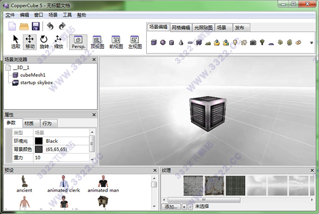Screen dimensions: 319x214
Task: Click the minus button in textures panel
Action: pyautogui.click(x=190, y=207)
